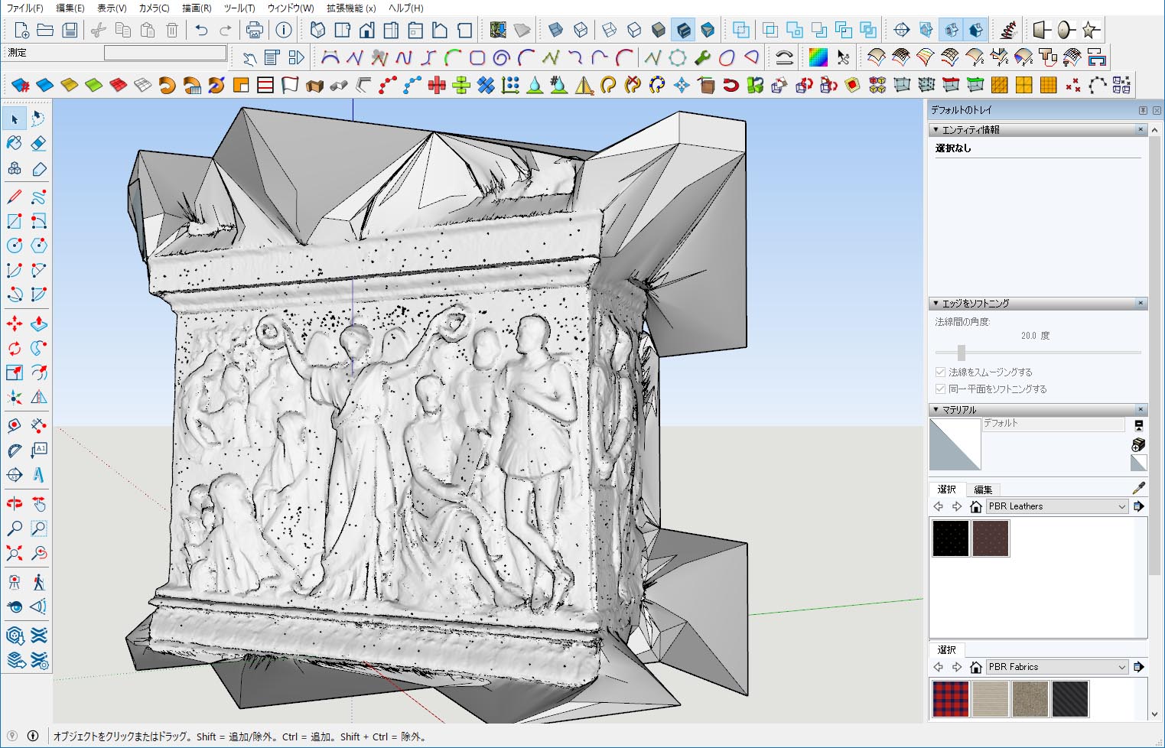The image size is (1165, 748).
Task: Activate the Protractor tool
Action: point(14,450)
